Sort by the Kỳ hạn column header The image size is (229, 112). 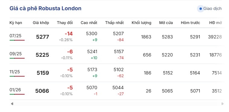(x=16, y=23)
